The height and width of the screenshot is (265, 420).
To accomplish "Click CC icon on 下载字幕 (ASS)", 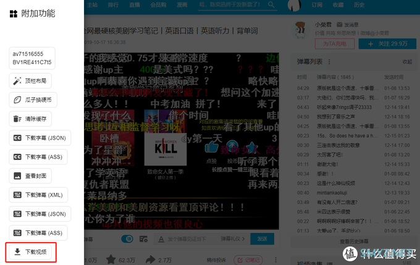I will 17,157.
